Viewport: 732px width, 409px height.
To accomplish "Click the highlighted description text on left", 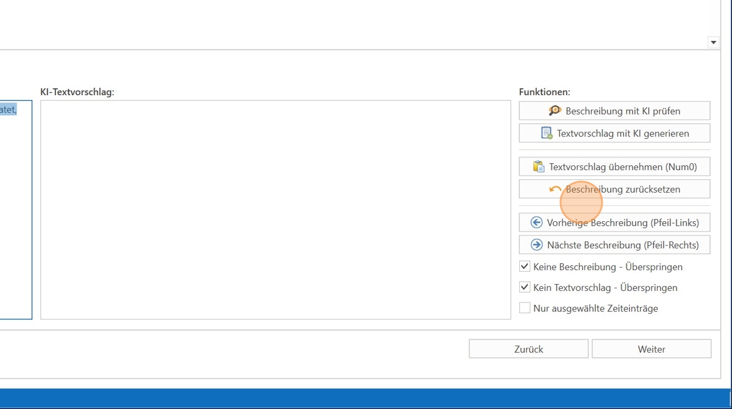I will click(x=9, y=110).
